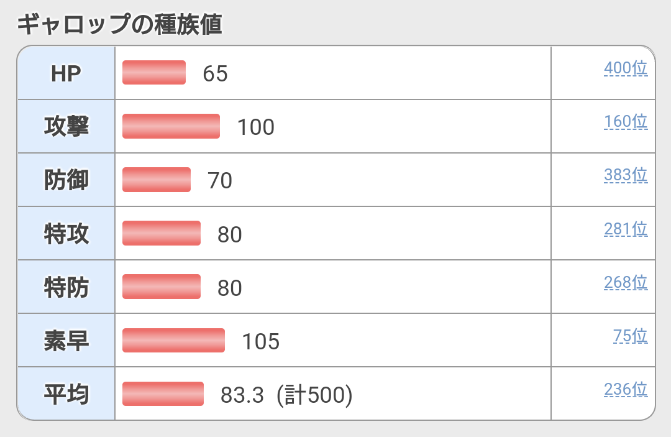Open the 素早 75位 ranking link
The height and width of the screenshot is (437, 671).
tap(630, 336)
